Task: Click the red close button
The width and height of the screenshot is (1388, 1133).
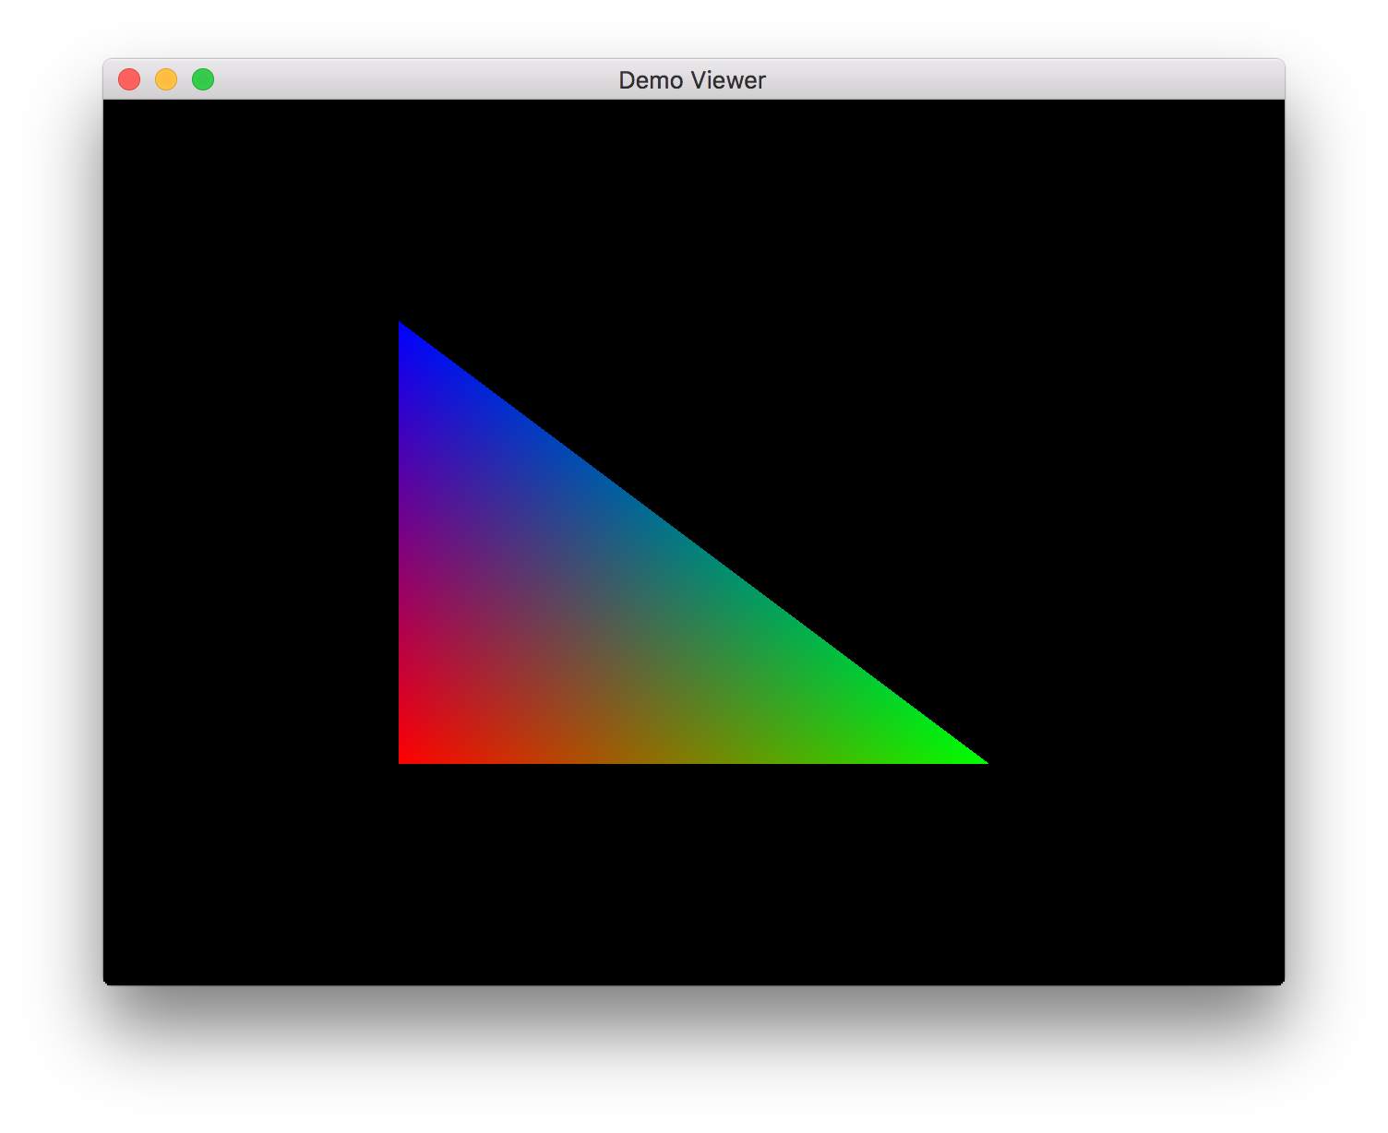Action: click(128, 80)
